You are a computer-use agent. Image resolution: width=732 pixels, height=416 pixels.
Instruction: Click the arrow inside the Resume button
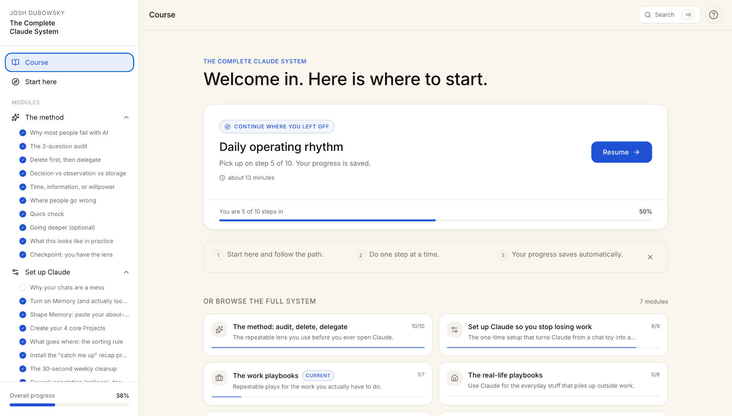click(x=637, y=152)
